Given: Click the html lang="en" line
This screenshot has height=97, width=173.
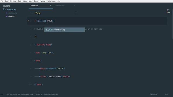Looking at the screenshot, I should tap(44, 53).
